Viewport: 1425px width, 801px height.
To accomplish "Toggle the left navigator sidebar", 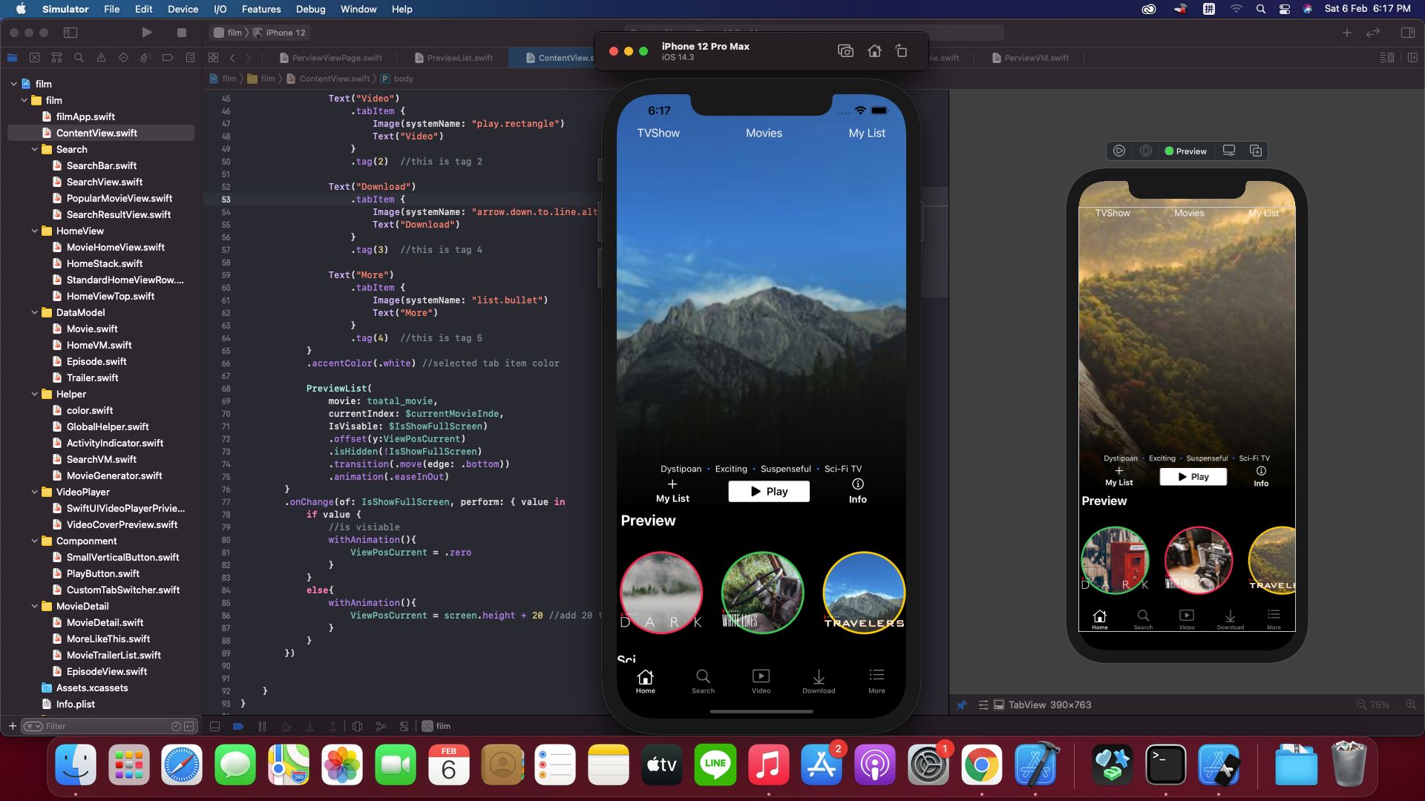I will [71, 33].
